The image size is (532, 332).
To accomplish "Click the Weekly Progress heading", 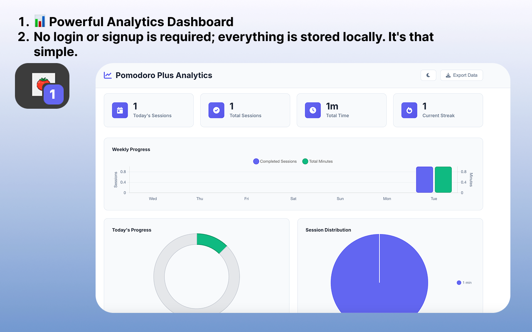I will (131, 149).
